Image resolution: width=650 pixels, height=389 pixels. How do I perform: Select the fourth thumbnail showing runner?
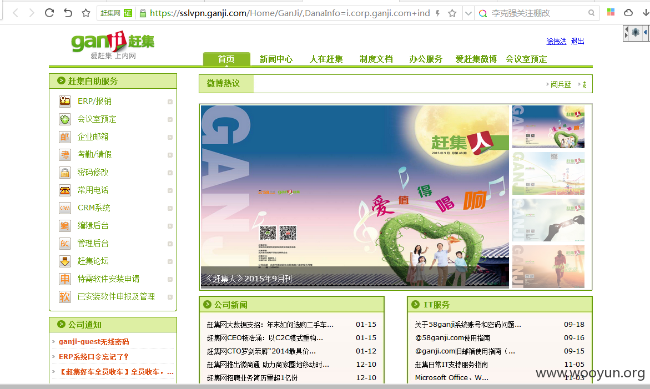point(548,267)
